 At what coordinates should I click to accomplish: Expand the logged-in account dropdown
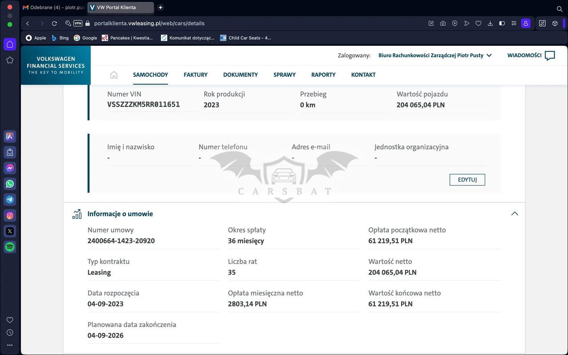click(x=489, y=55)
